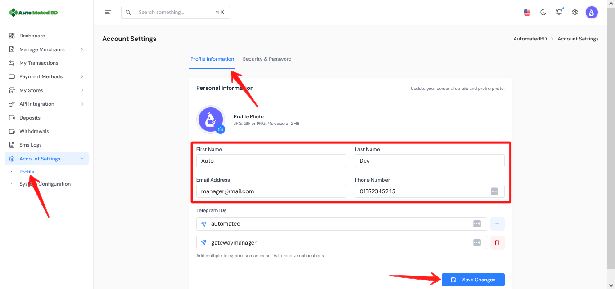Viewport: 615px width, 289px height.
Task: Click the Dashboard icon in the sidebar
Action: [12, 35]
